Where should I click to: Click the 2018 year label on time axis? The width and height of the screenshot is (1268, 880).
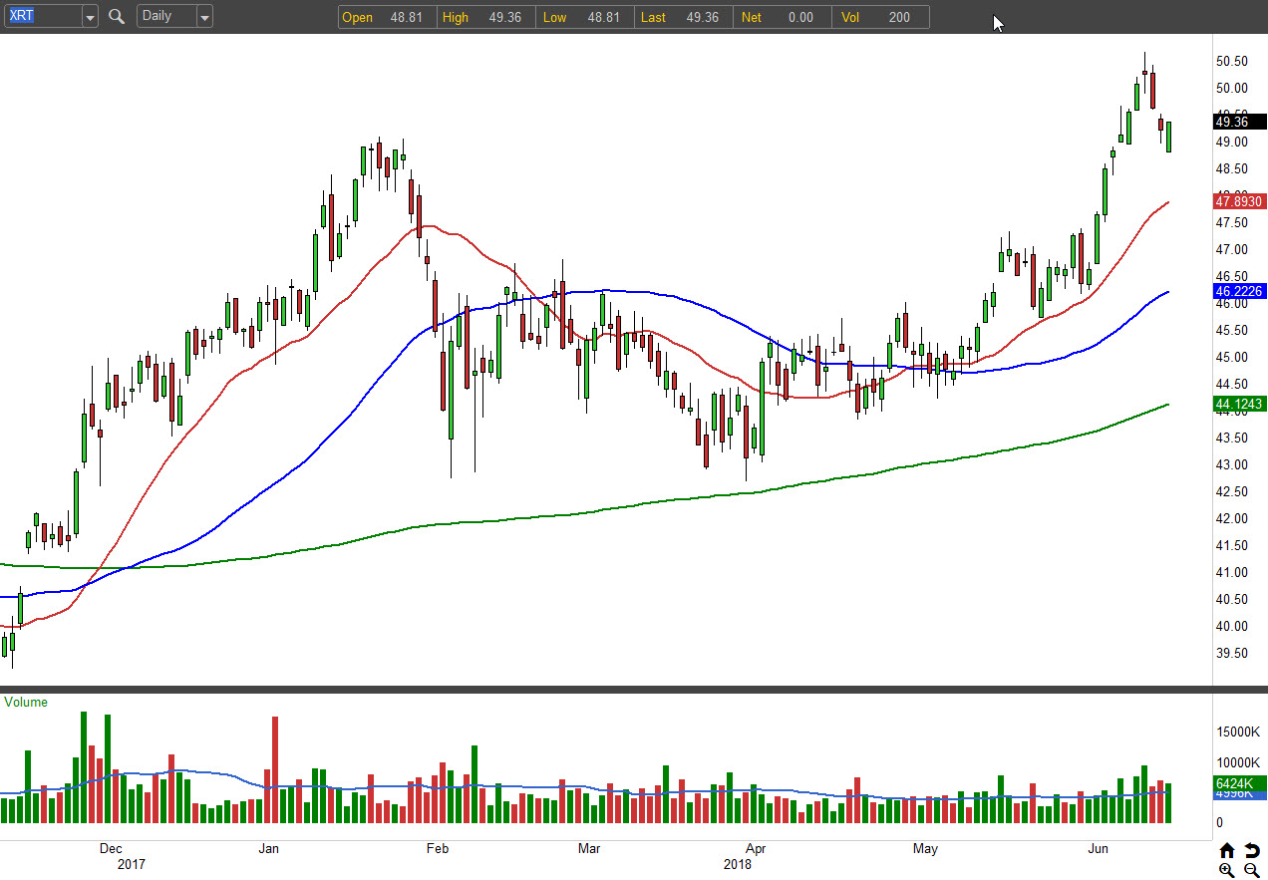pyautogui.click(x=739, y=864)
